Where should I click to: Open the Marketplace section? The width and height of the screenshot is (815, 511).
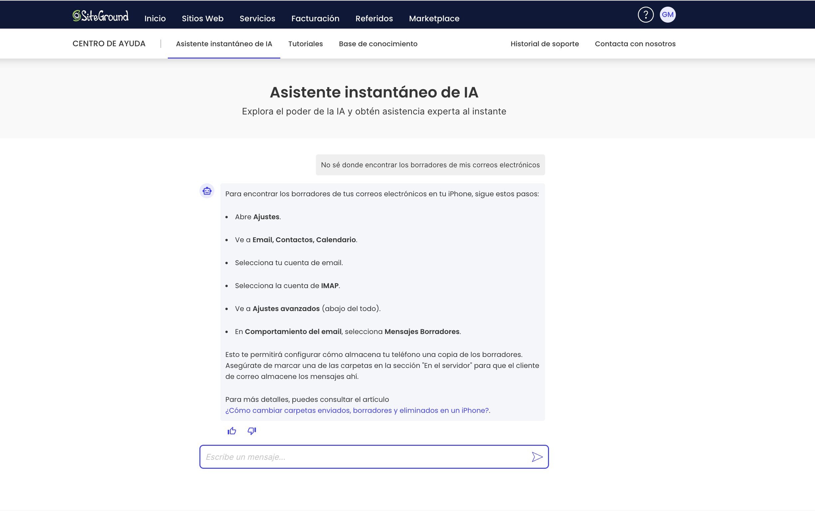[x=434, y=18]
